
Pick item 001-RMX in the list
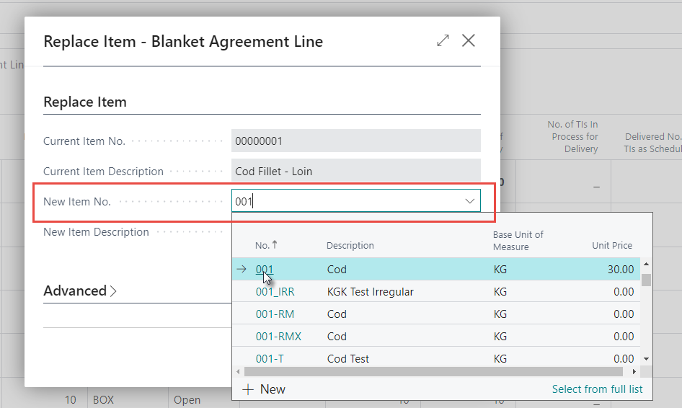(278, 337)
